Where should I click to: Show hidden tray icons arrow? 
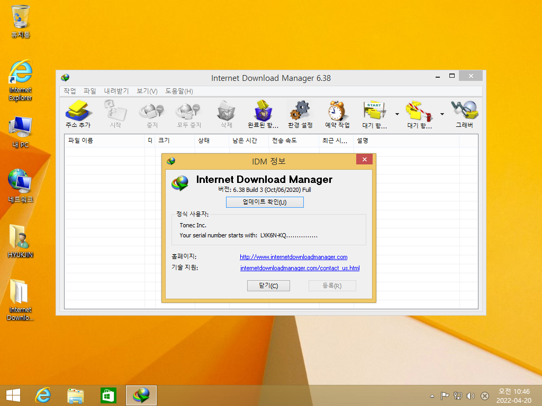point(432,396)
